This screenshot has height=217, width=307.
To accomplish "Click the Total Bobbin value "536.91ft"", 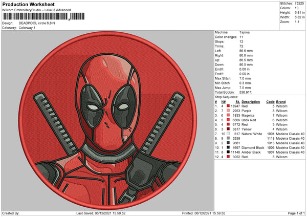I will (x=245, y=92).
